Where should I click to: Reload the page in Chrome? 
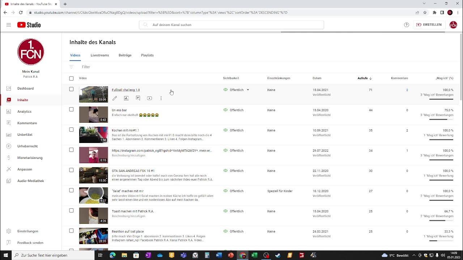(21, 12)
